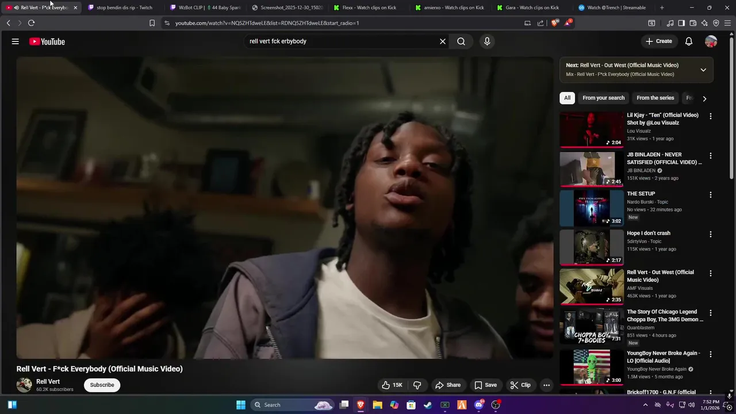736x414 pixels.
Task: Select From your search chip
Action: coord(603,98)
